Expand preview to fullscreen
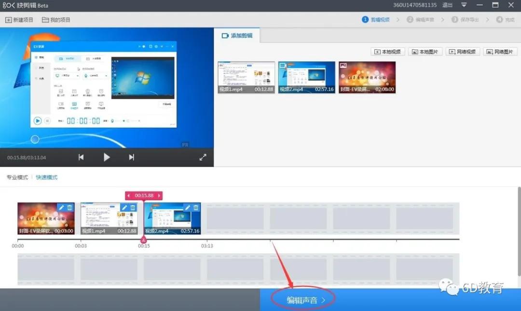 tap(203, 157)
